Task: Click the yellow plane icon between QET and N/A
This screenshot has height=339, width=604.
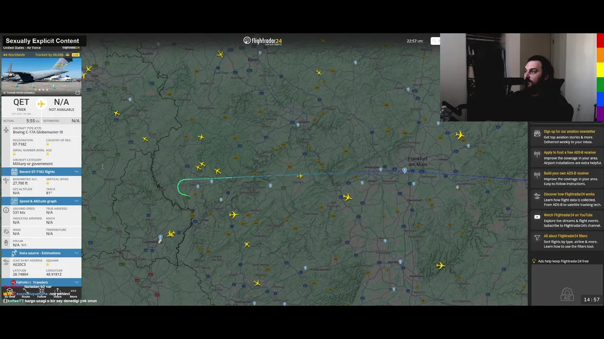Action: [41, 104]
